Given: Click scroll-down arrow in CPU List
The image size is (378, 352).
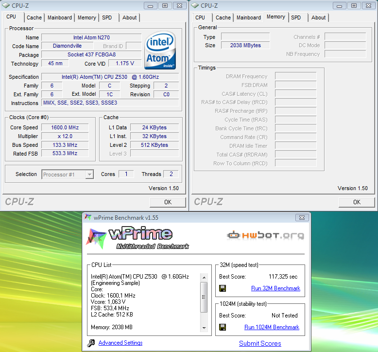Looking at the screenshot, I should (204, 328).
